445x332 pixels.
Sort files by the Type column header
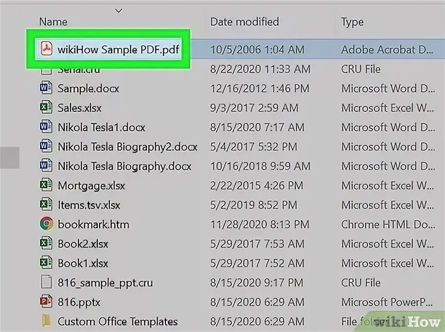point(352,22)
